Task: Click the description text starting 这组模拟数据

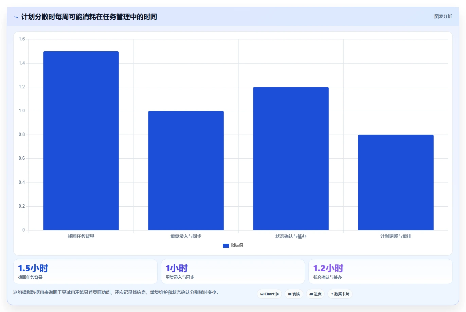Action: click(117, 292)
